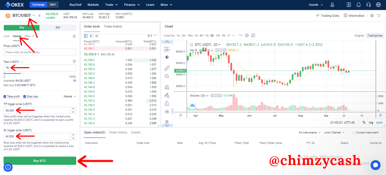
Task: Open the language globe icon
Action: [378, 5]
